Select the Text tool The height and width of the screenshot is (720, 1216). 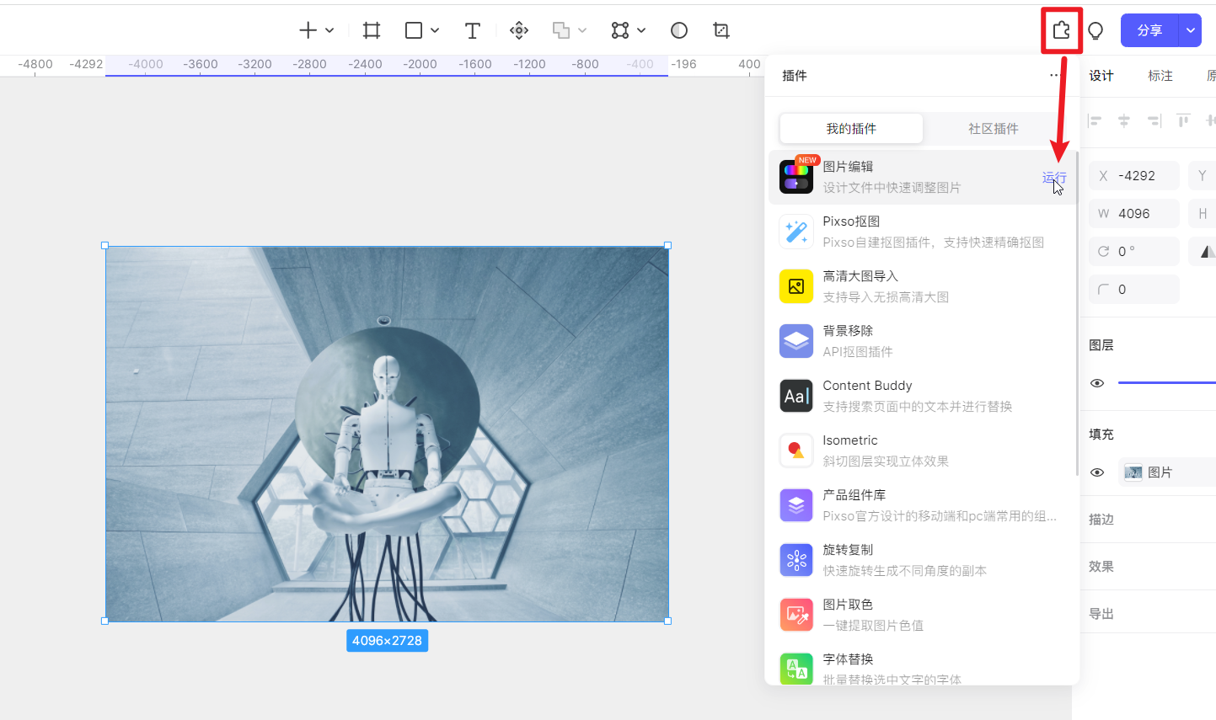click(x=473, y=30)
